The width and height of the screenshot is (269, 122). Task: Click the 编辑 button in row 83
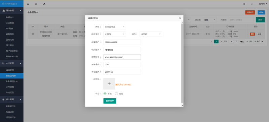point(259,34)
